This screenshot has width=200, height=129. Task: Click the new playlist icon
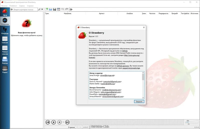[x=46, y=9]
